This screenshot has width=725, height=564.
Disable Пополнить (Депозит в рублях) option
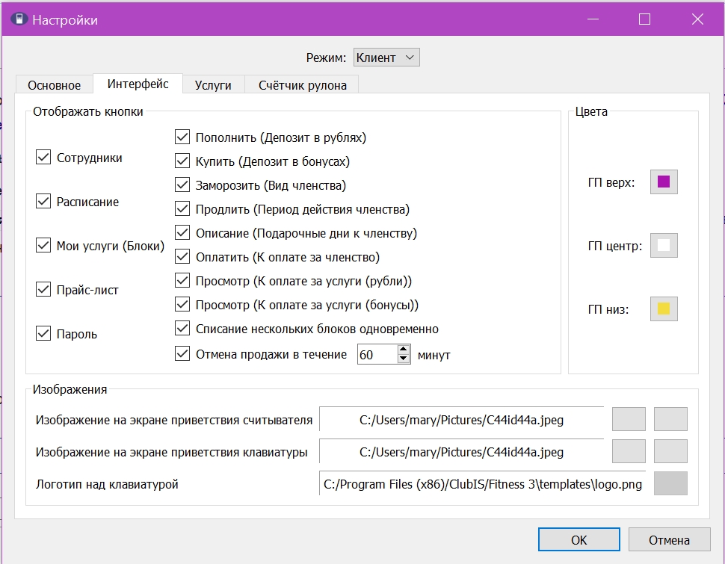point(182,137)
